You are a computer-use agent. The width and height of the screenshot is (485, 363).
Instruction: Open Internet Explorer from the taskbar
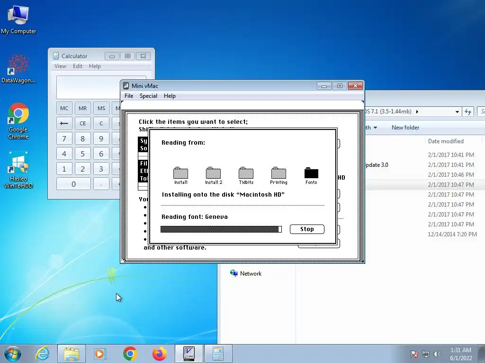[42, 354]
